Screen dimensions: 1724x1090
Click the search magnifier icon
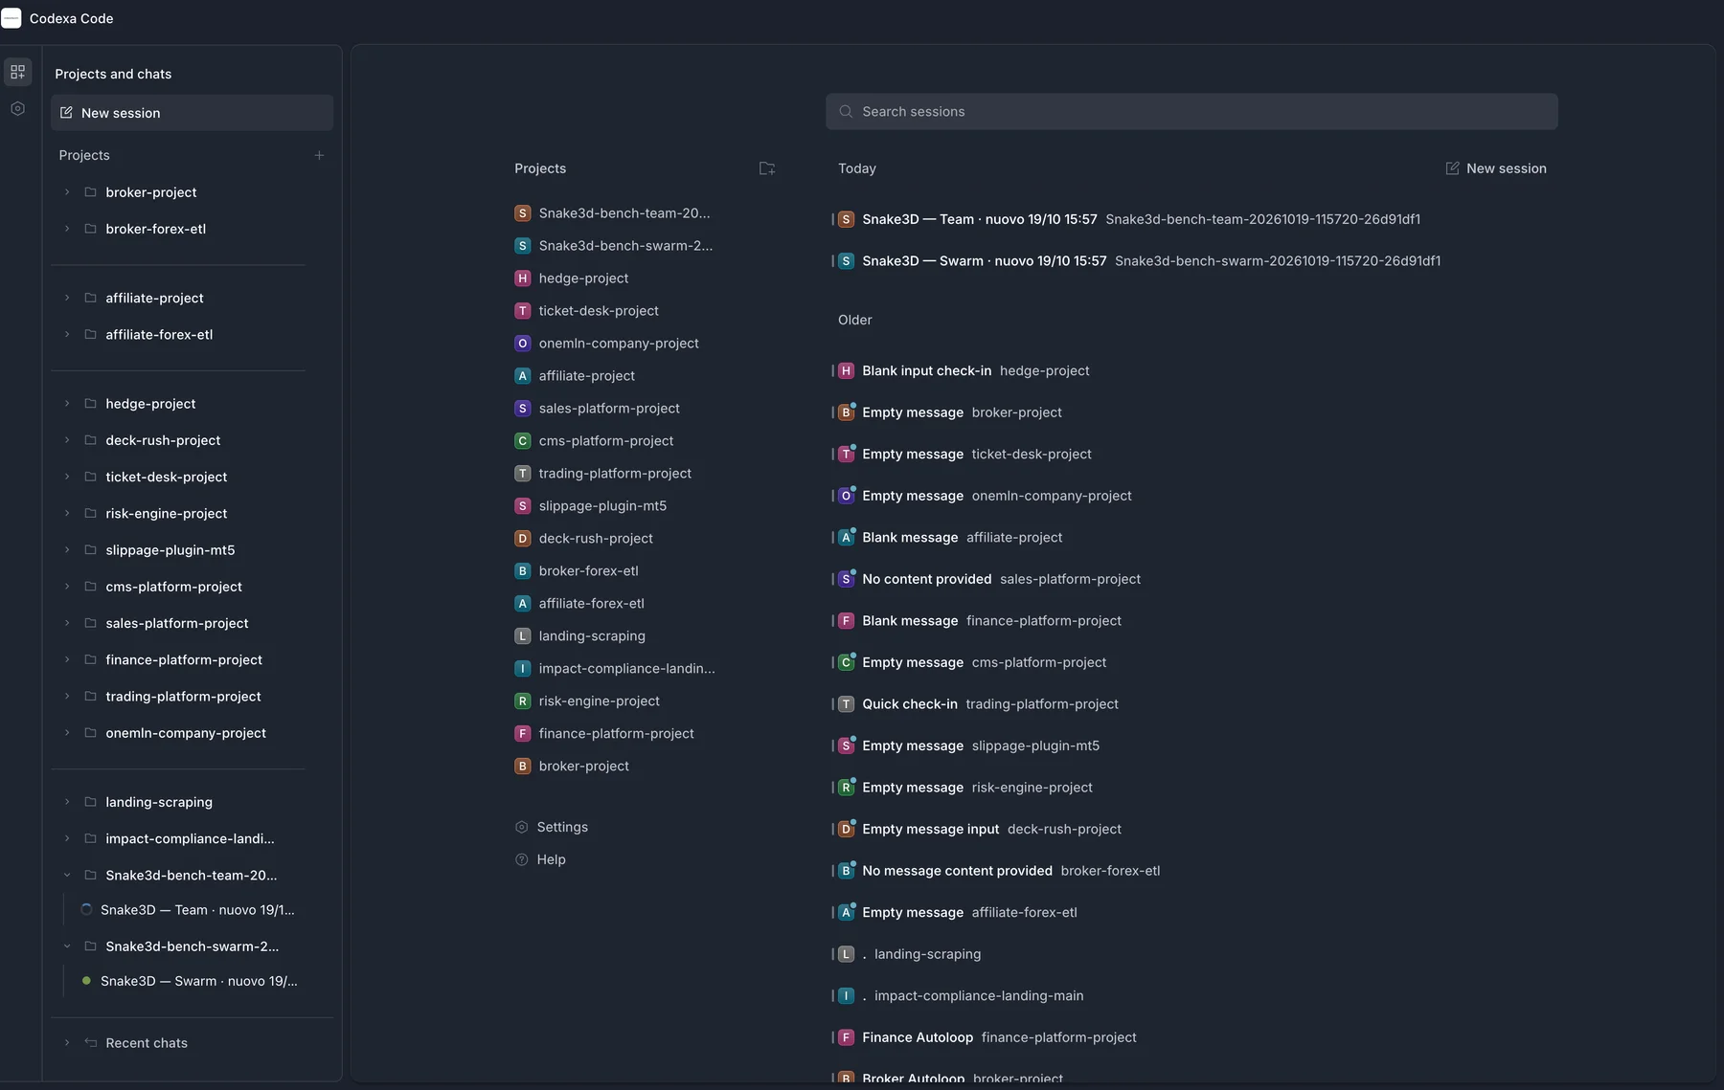tap(846, 112)
